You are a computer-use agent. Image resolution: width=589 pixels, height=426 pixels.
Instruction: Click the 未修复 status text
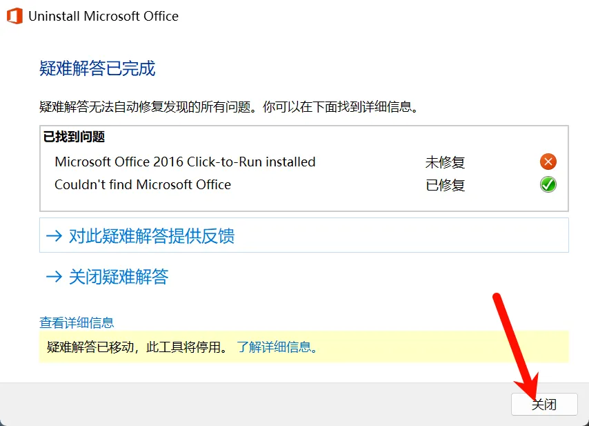pos(445,162)
